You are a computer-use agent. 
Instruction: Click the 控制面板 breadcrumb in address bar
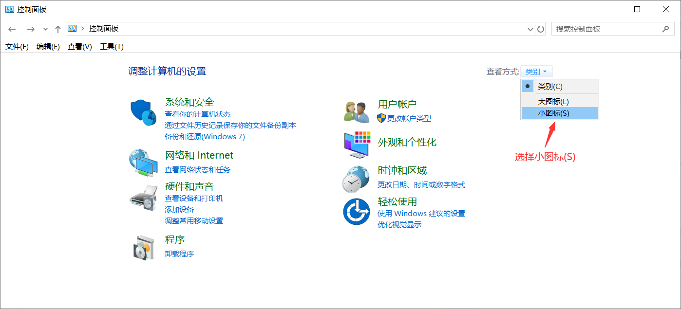(x=104, y=29)
